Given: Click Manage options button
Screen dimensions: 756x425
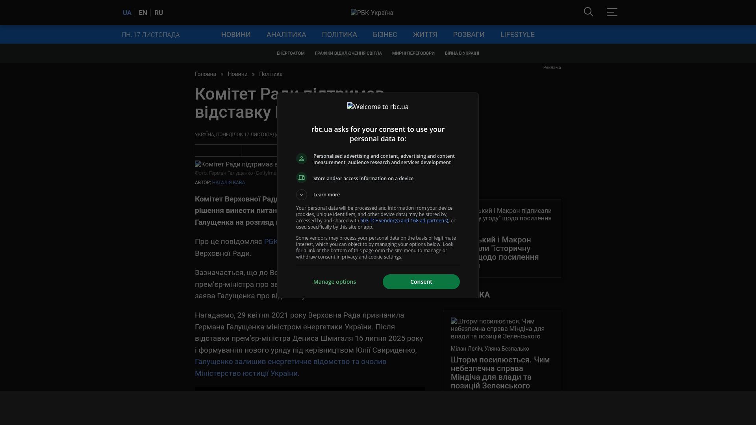Looking at the screenshot, I should pos(335,282).
